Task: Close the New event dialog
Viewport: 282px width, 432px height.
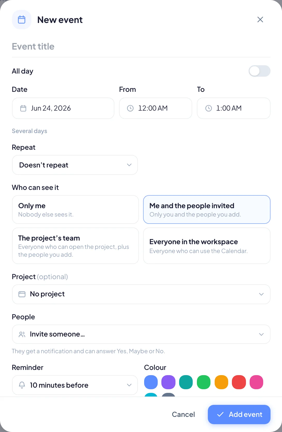Action: 260,20
